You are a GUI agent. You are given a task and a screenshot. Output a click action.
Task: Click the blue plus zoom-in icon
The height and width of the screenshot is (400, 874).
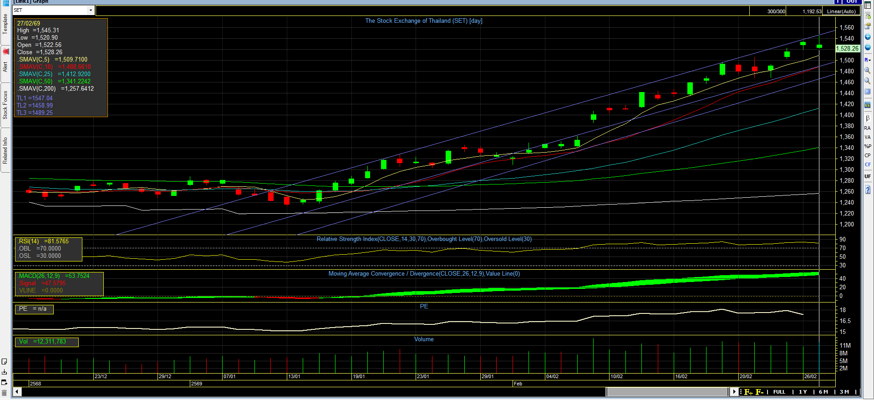click(868, 37)
